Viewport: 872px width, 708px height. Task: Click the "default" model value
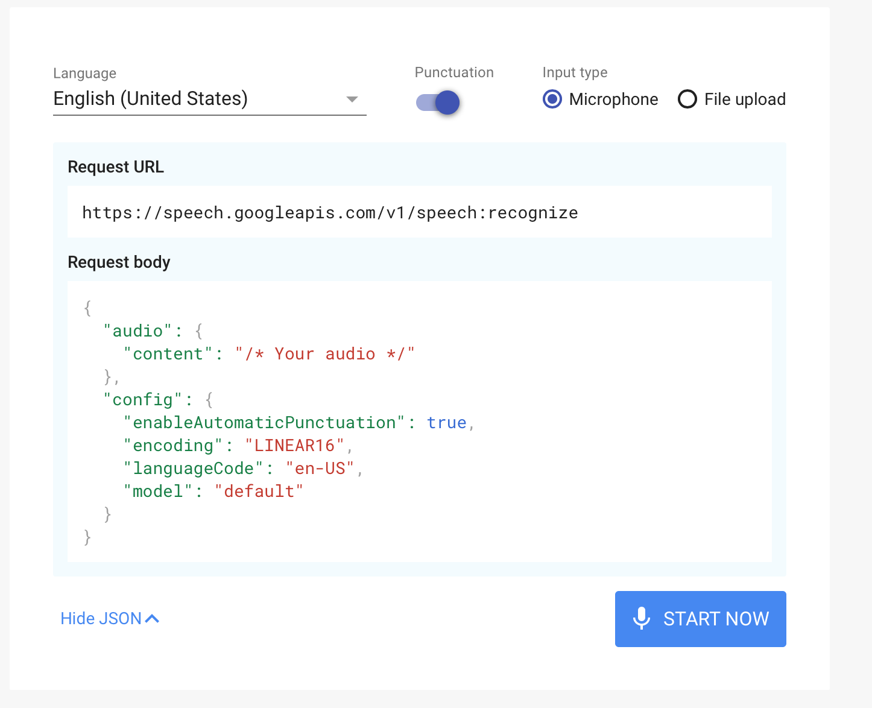(x=259, y=491)
